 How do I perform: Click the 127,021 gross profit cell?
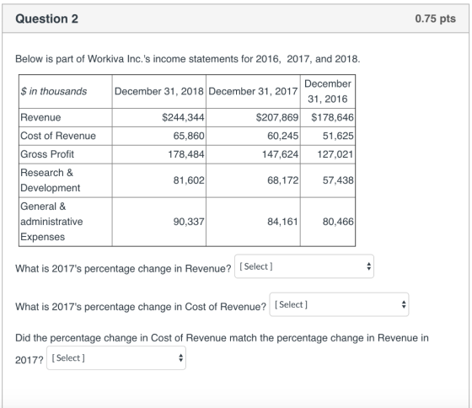[328, 154]
